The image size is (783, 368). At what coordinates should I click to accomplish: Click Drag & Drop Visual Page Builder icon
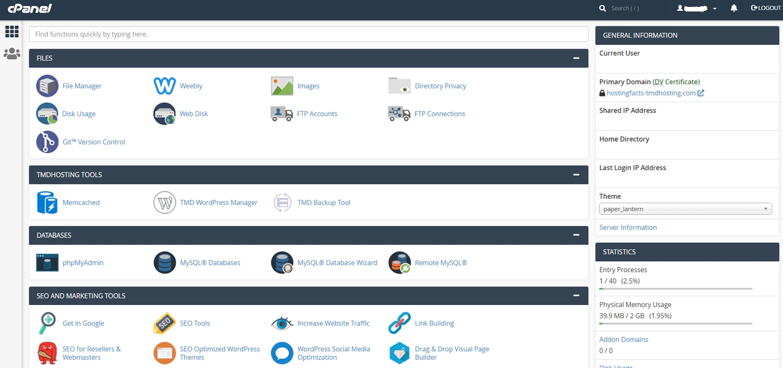[x=400, y=353]
